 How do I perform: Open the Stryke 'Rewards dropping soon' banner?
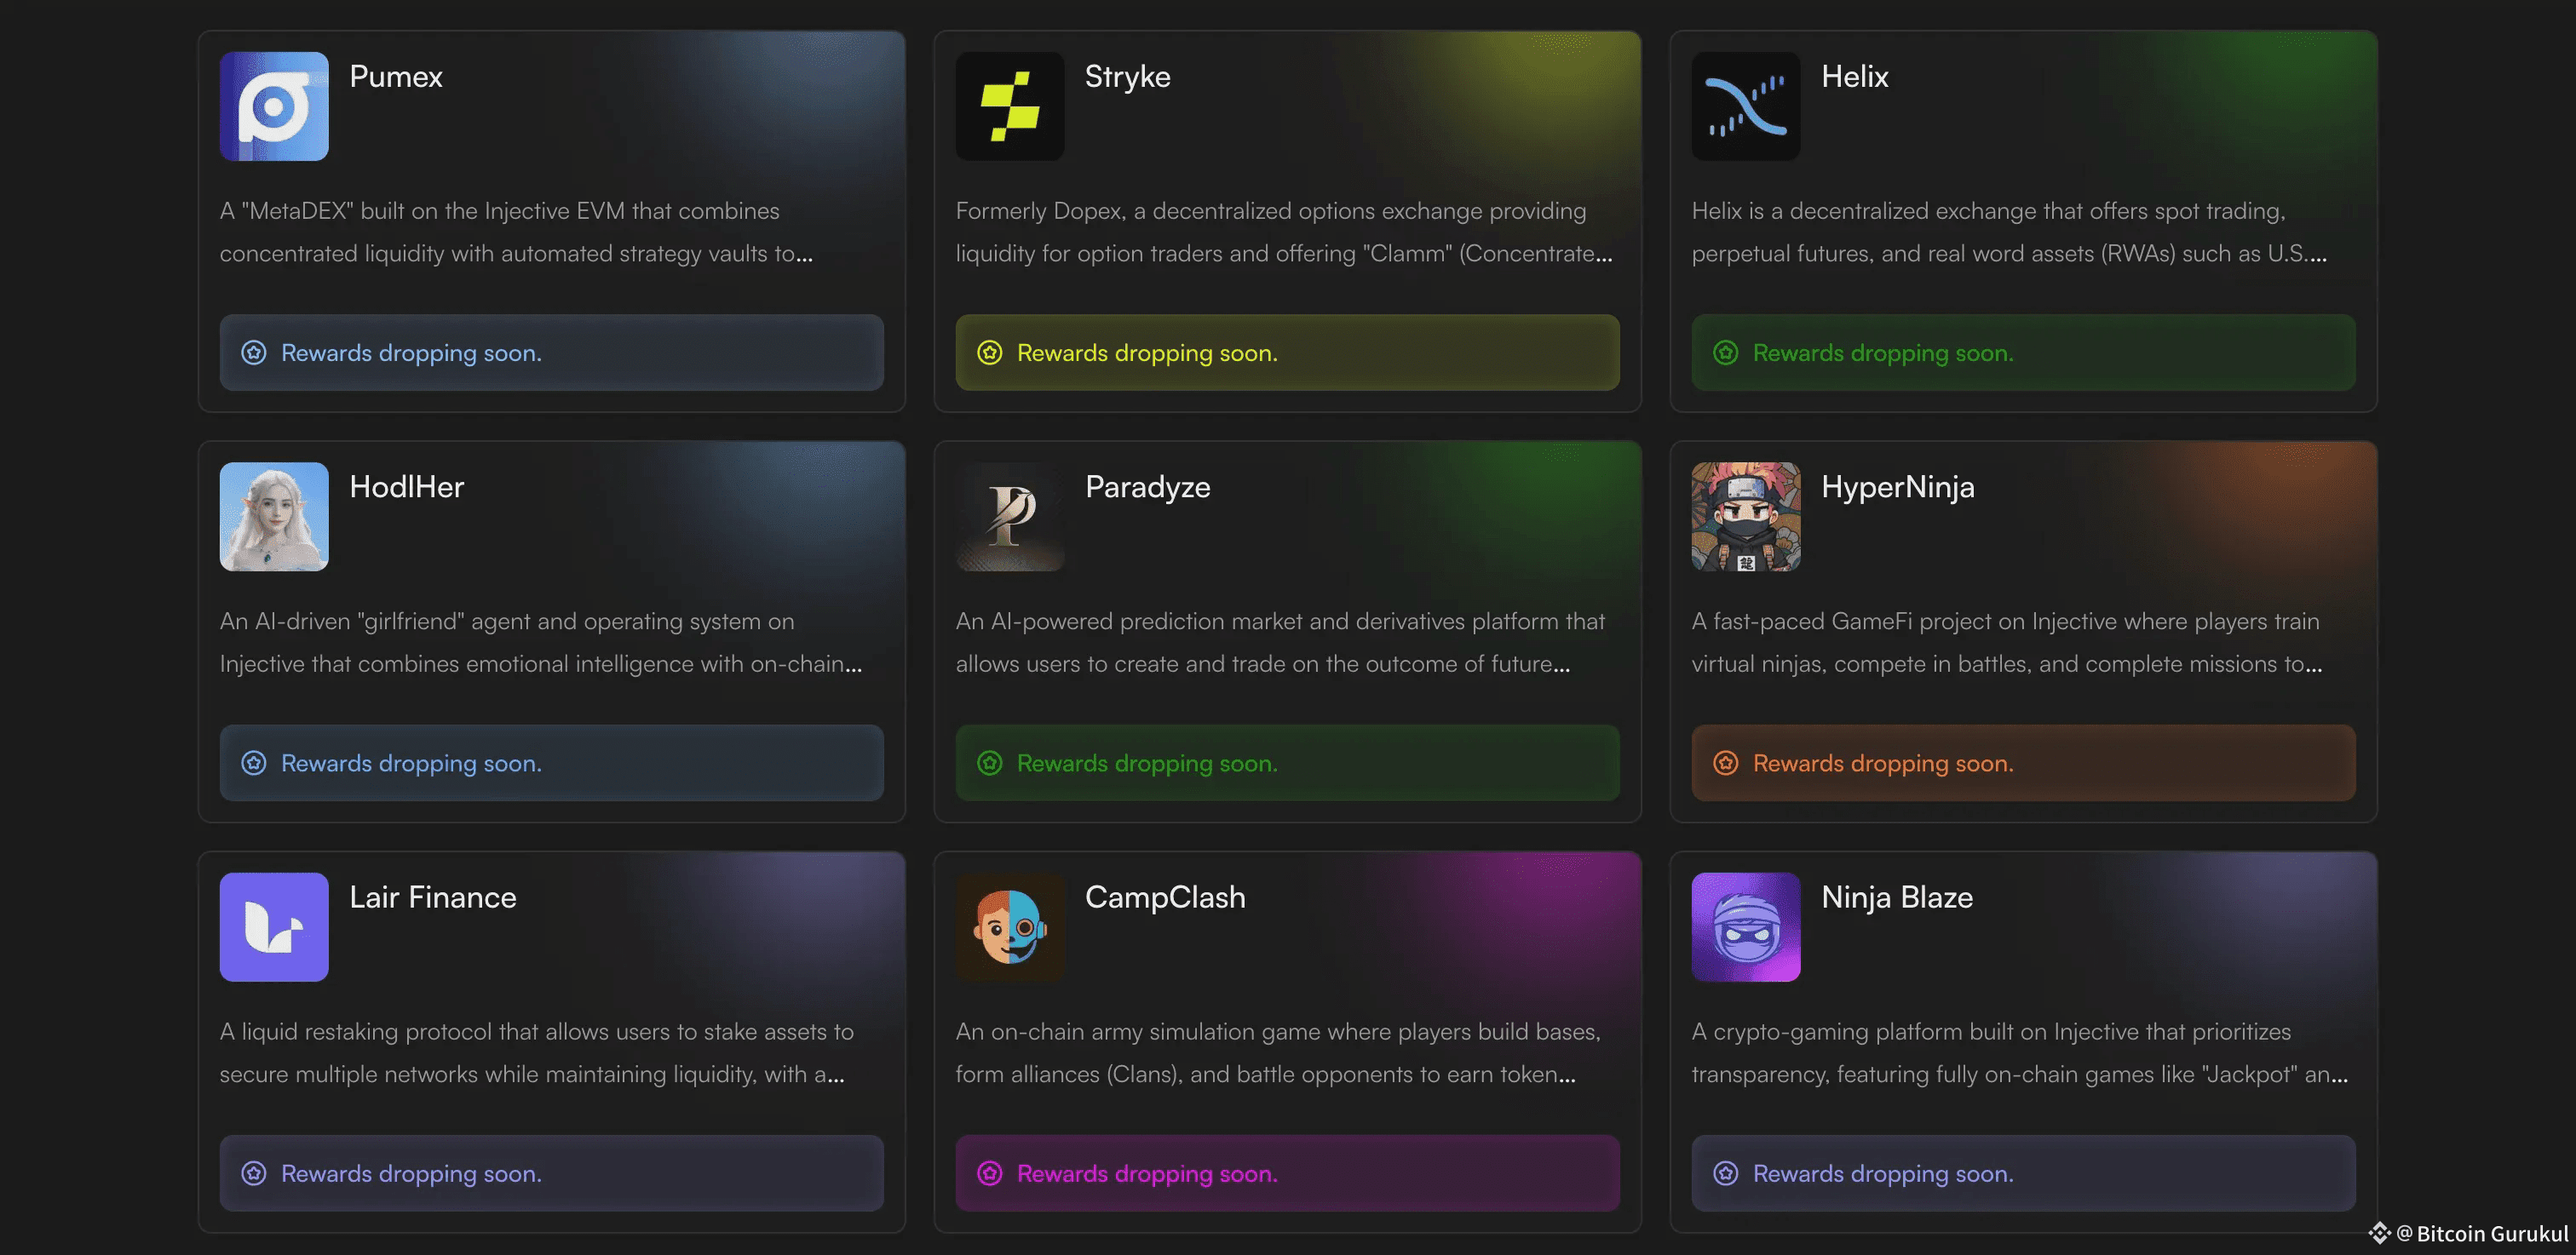[1287, 352]
